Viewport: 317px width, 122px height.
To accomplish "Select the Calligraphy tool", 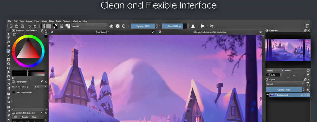I will point(9,46).
